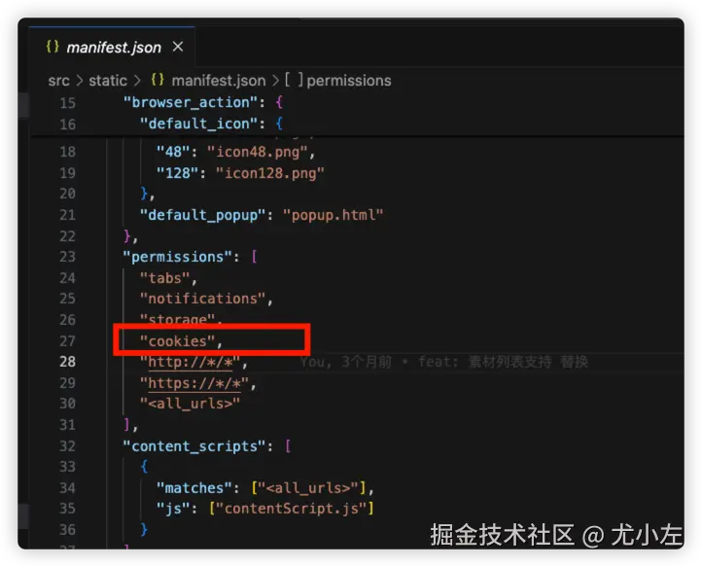Click the "notifications" permission entry
The width and height of the screenshot is (702, 567).
point(203,299)
